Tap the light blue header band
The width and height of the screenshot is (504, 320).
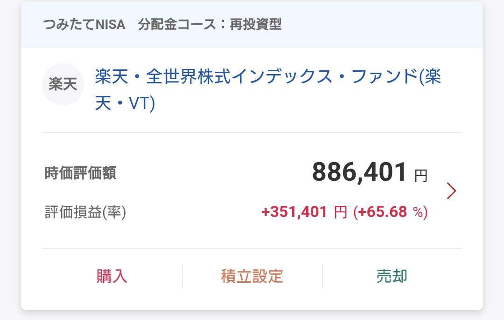click(252, 25)
